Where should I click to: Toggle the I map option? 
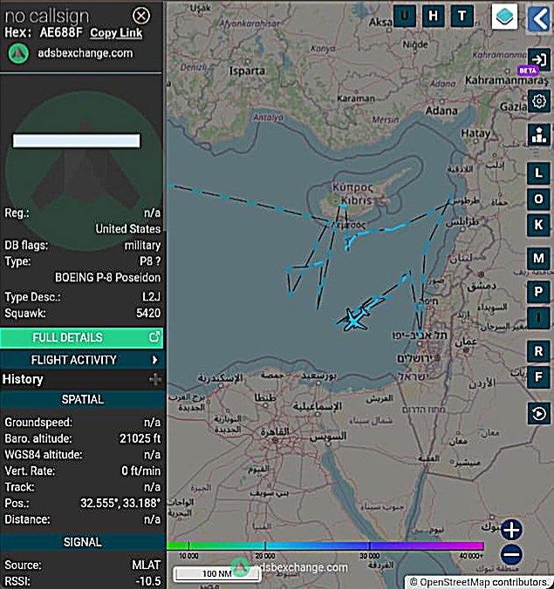538,318
